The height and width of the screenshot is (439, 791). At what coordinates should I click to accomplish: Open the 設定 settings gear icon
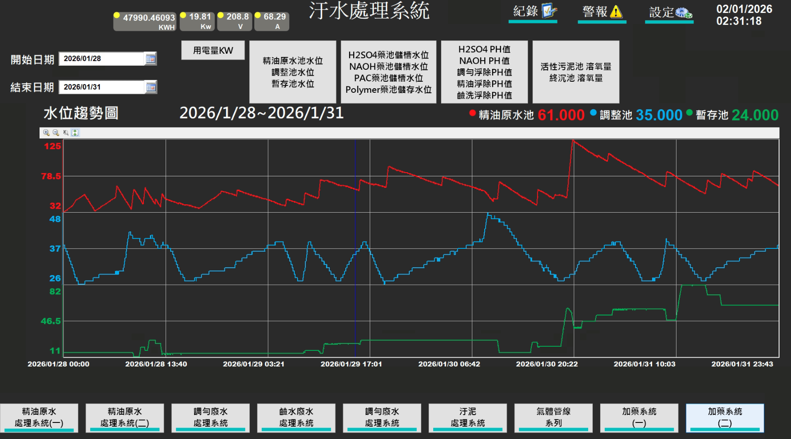tap(683, 13)
